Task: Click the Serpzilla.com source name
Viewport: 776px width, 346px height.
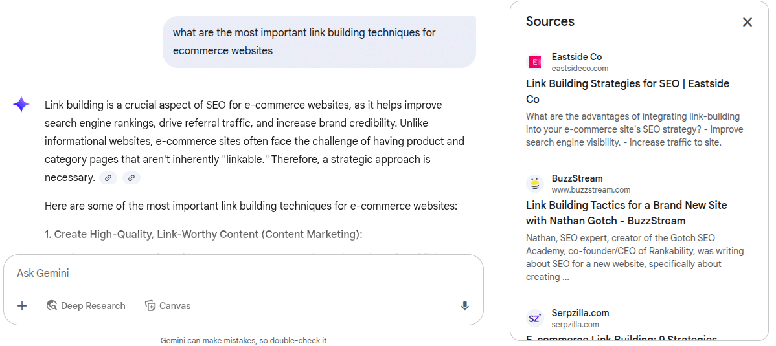Action: pos(580,313)
